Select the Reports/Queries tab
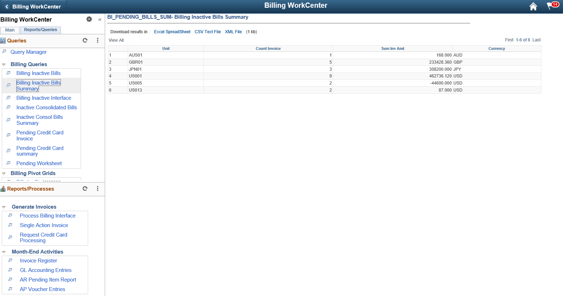The height and width of the screenshot is (296, 563). tap(40, 30)
